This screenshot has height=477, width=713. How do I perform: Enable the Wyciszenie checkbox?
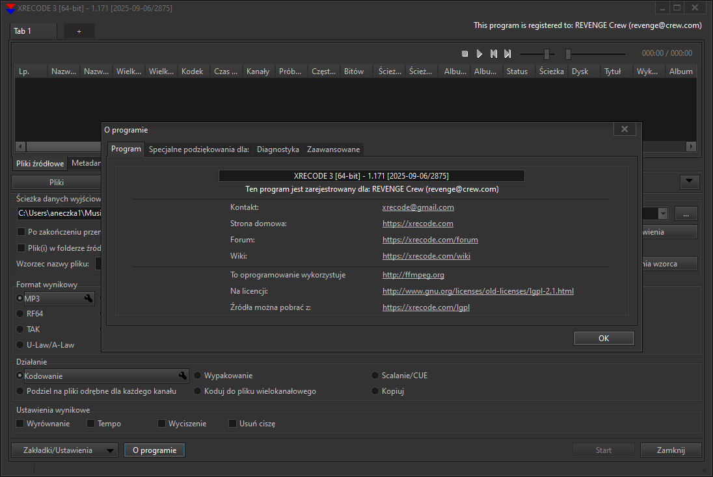tap(161, 424)
